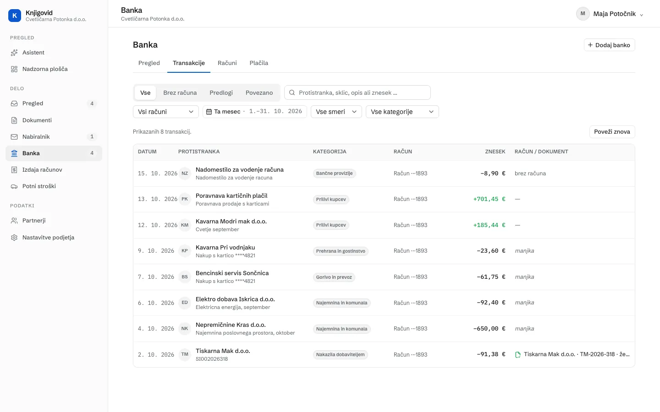Image resolution: width=660 pixels, height=412 pixels.
Task: Click the Partnerji people icon
Action: pos(14,221)
